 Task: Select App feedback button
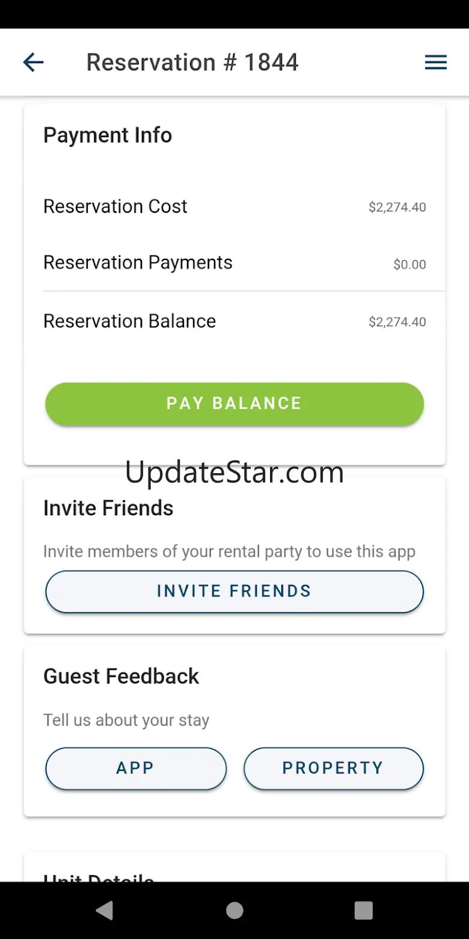[136, 768]
